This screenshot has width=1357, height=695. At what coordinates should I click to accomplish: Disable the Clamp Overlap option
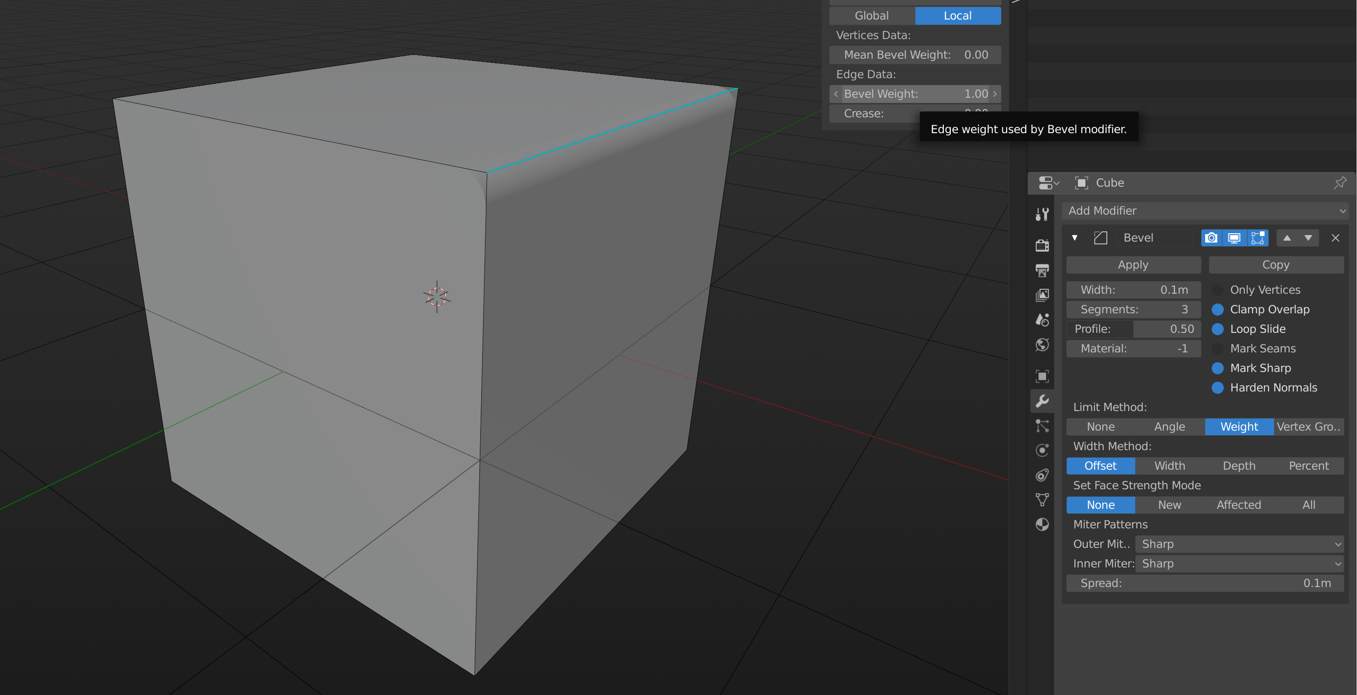(x=1217, y=310)
